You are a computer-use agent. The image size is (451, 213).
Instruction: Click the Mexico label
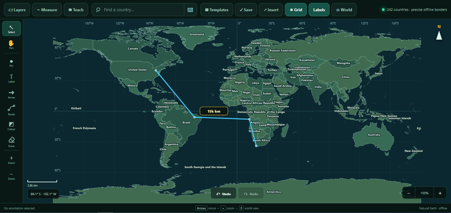[x=132, y=86]
